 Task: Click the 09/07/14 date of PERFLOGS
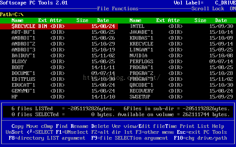coord(221,61)
